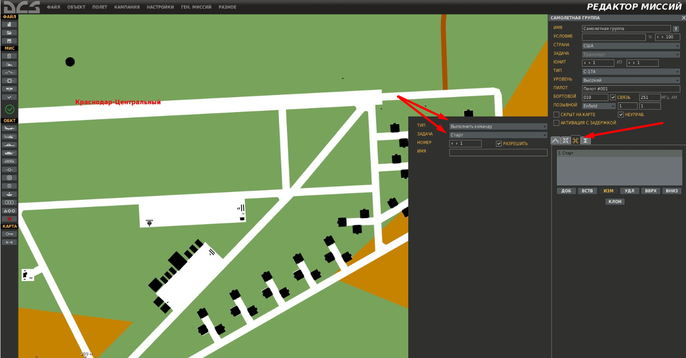This screenshot has width=686, height=358.
Task: Uncheck the НЕУПРАВ. checkbox
Action: pyautogui.click(x=621, y=115)
